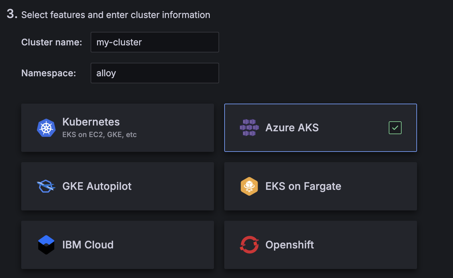Select the Kubernetes card title text
Viewport: 453px width, 278px height.
(91, 122)
